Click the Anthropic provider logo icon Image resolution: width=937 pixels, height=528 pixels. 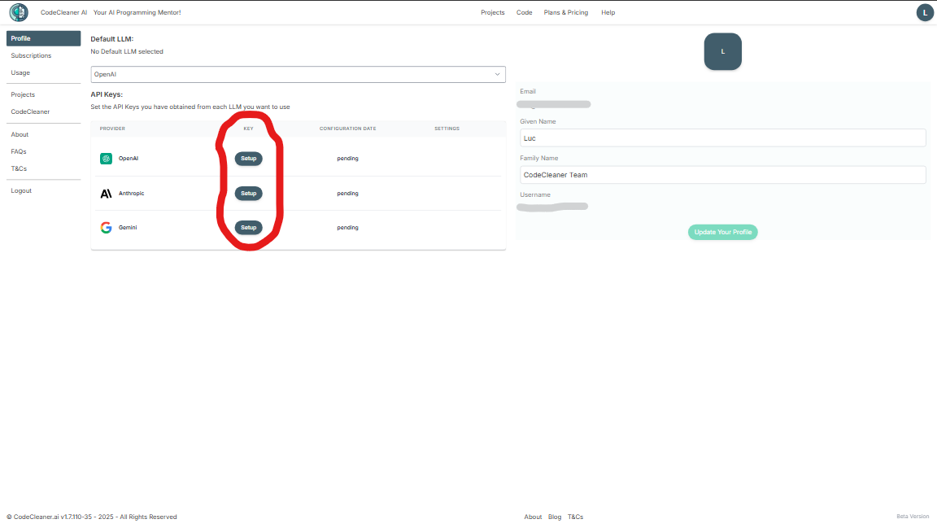(106, 193)
